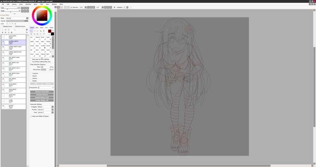Click the Perspective slider
This screenshot has height=167, width=316.
tap(45, 88)
